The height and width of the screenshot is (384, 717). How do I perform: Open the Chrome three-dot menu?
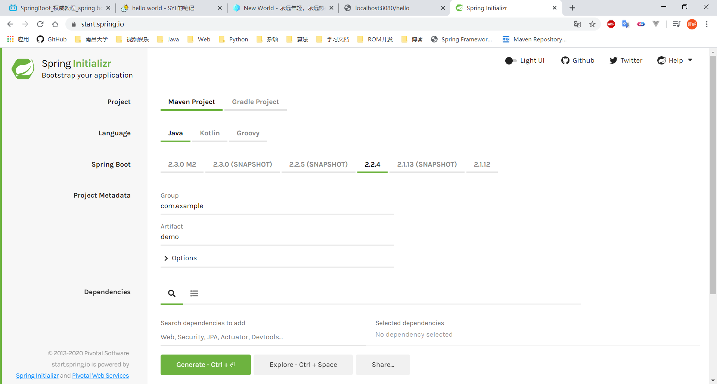(x=707, y=24)
